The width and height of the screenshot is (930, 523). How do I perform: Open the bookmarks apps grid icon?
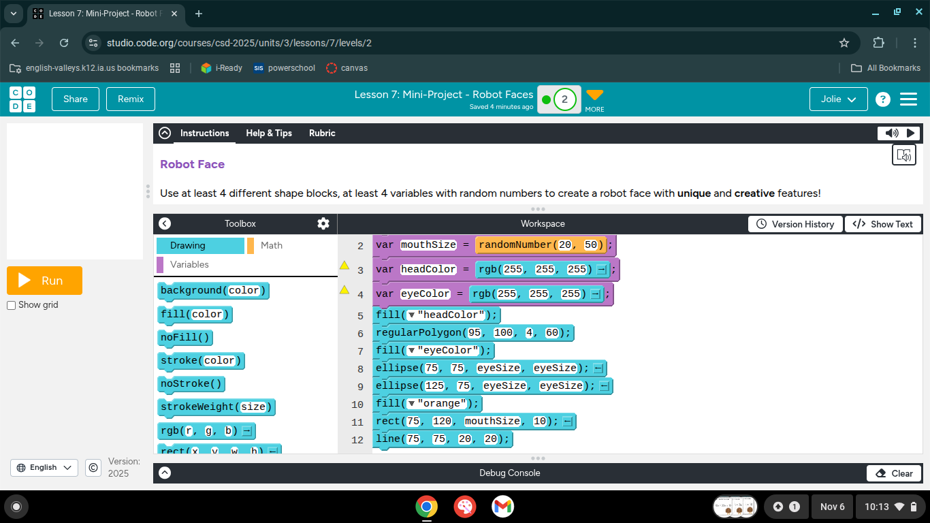click(175, 68)
